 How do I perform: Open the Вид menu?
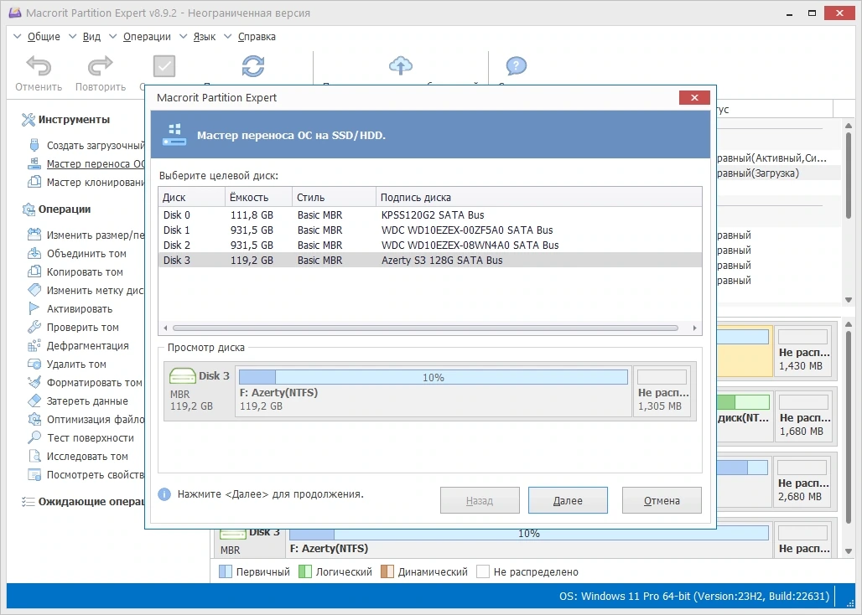[91, 37]
